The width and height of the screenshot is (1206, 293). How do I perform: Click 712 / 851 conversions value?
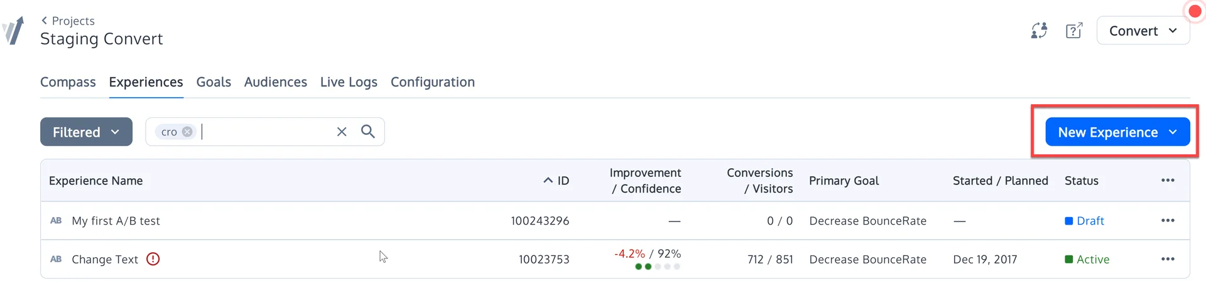pyautogui.click(x=770, y=259)
